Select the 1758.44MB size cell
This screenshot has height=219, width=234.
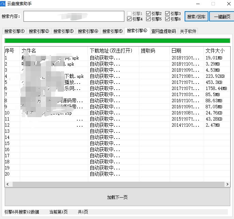(x=216, y=88)
